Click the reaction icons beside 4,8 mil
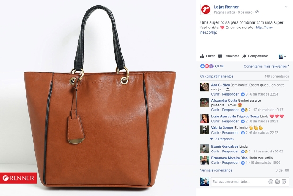The width and height of the screenshot is (293, 196). click(x=207, y=66)
